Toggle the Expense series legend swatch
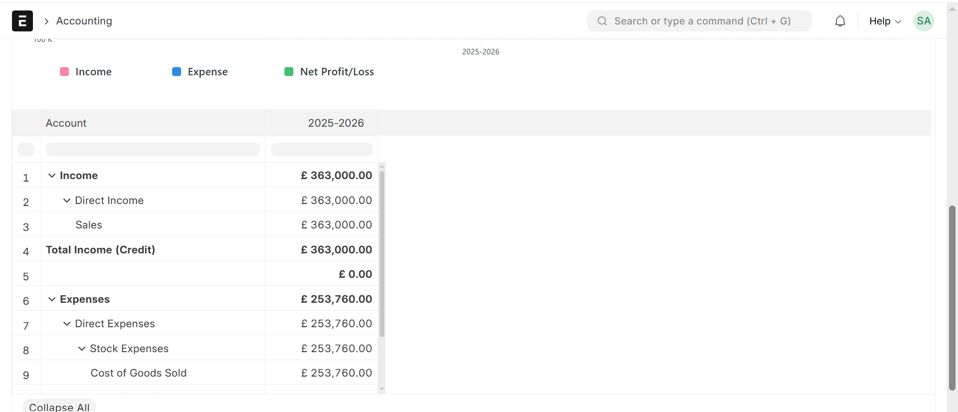 click(177, 72)
